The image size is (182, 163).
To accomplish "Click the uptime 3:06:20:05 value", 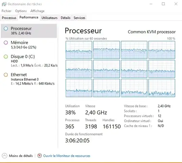I will tap(77, 140).
